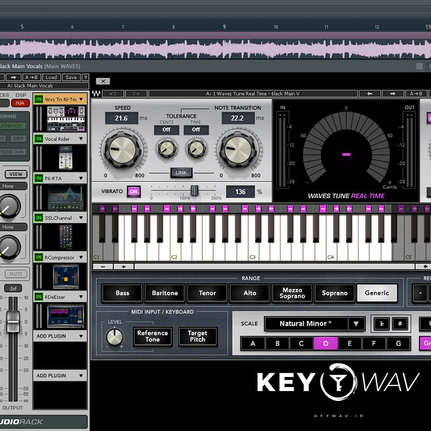
Task: Click the StudioRack Save button
Action: [x=71, y=78]
